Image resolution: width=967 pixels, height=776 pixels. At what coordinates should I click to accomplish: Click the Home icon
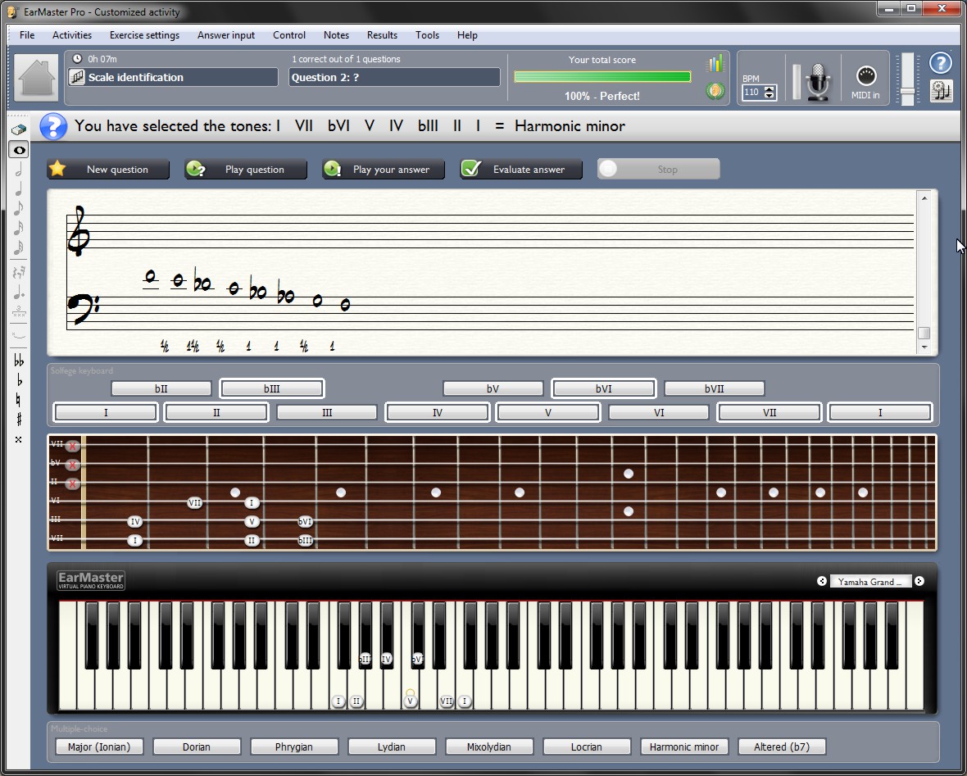coord(36,78)
